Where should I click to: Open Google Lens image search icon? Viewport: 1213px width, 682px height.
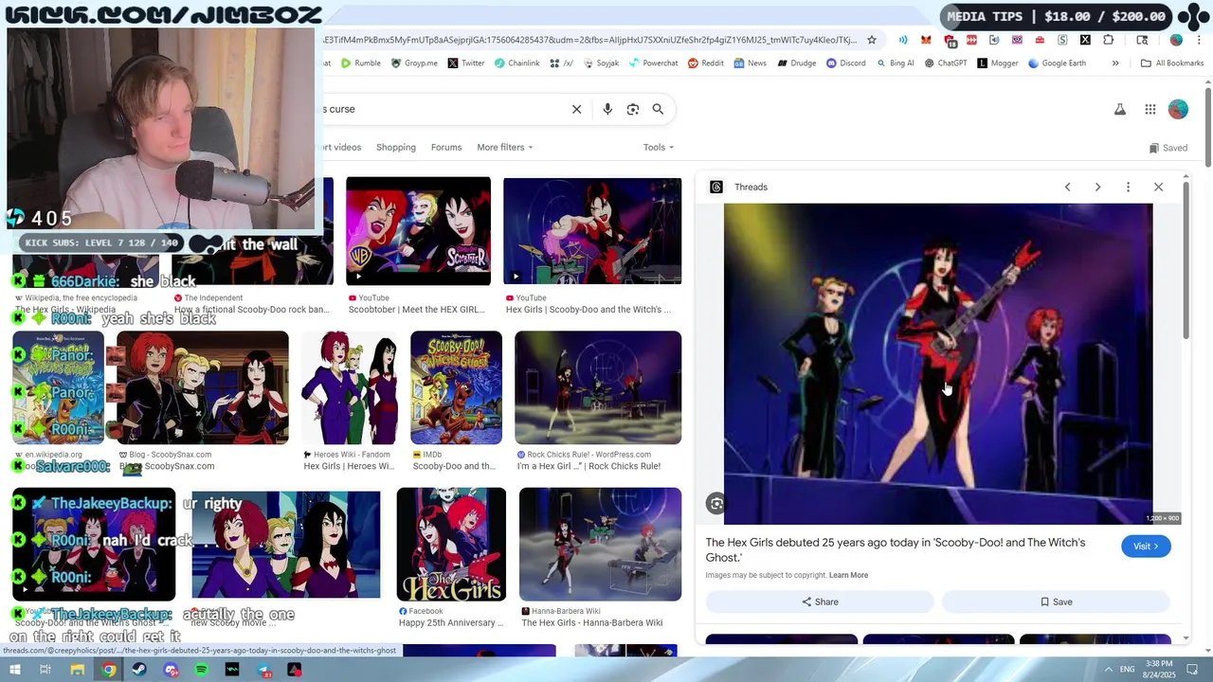click(633, 109)
